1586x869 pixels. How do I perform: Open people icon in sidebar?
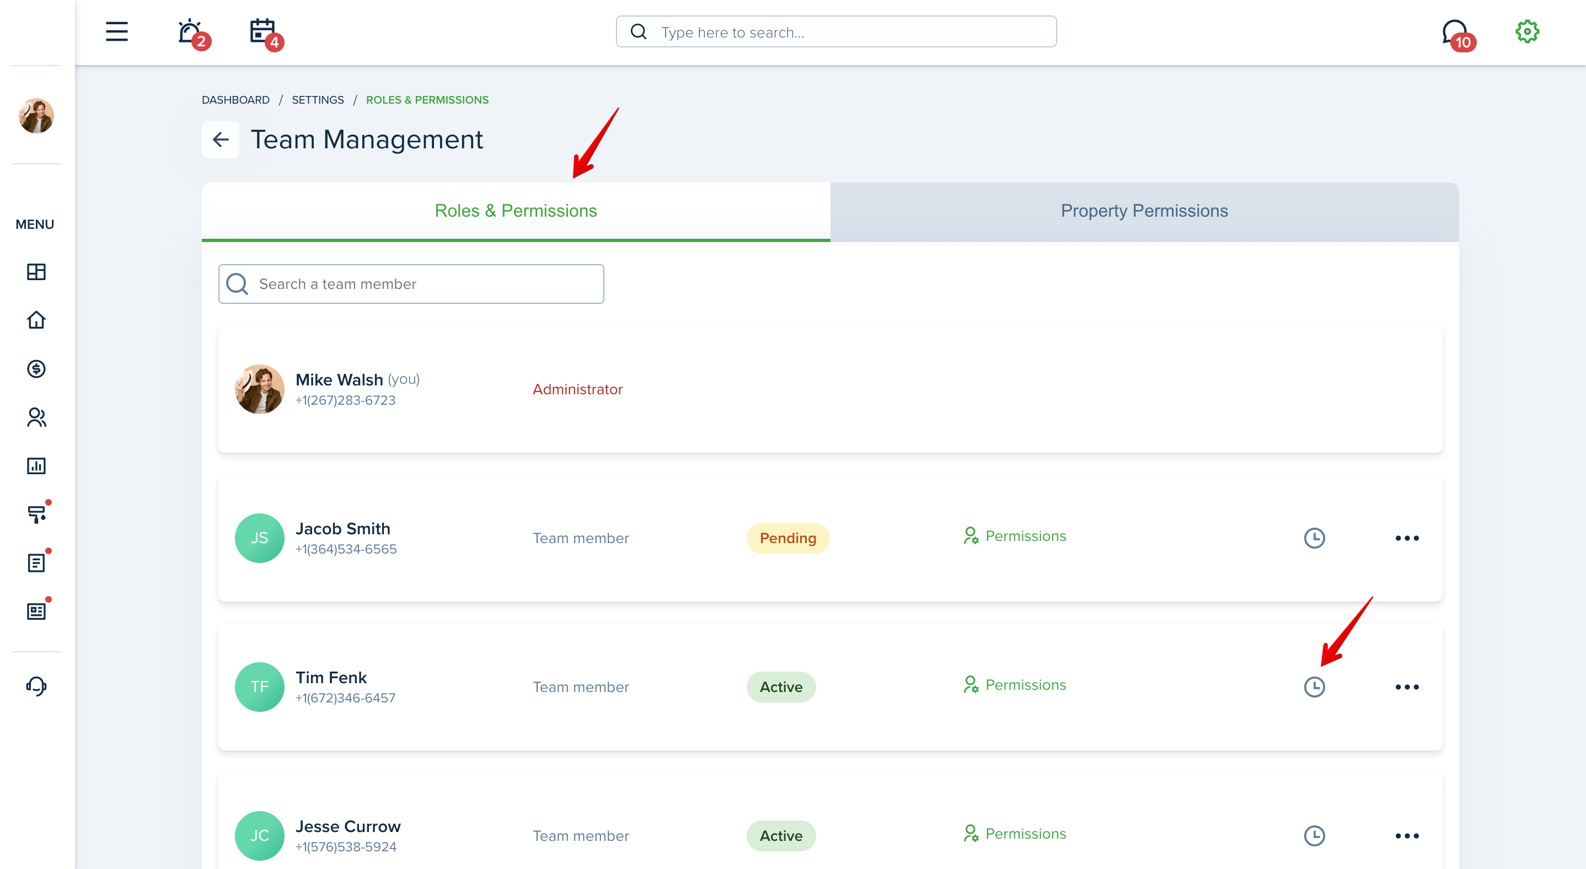tap(36, 417)
